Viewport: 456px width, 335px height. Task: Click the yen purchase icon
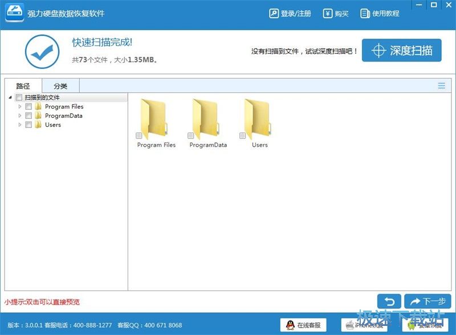[327, 13]
